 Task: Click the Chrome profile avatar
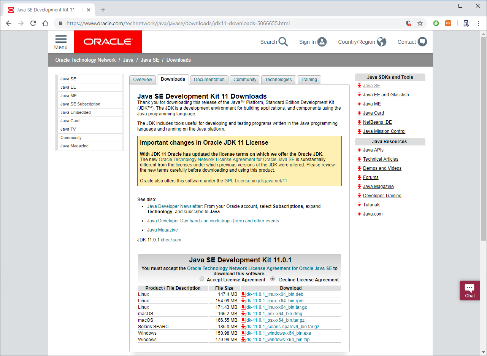point(466,23)
